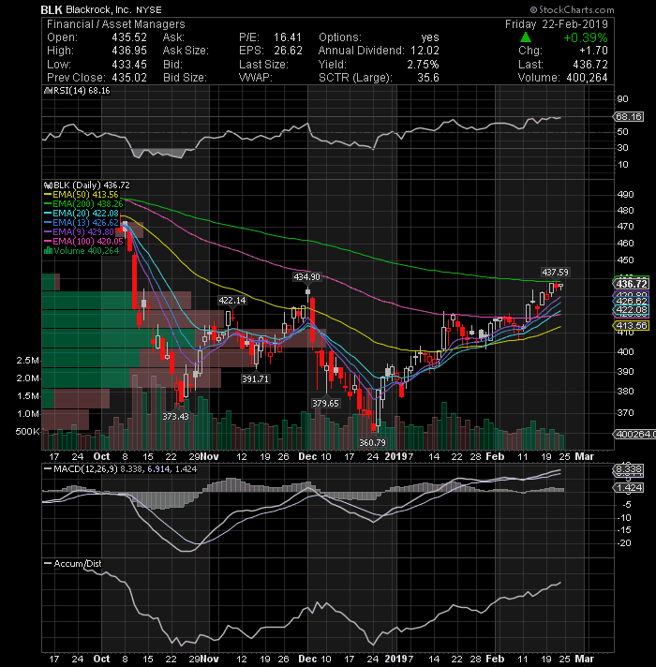Click the Chg +1.70 value
The width and height of the screenshot is (656, 667).
[593, 51]
